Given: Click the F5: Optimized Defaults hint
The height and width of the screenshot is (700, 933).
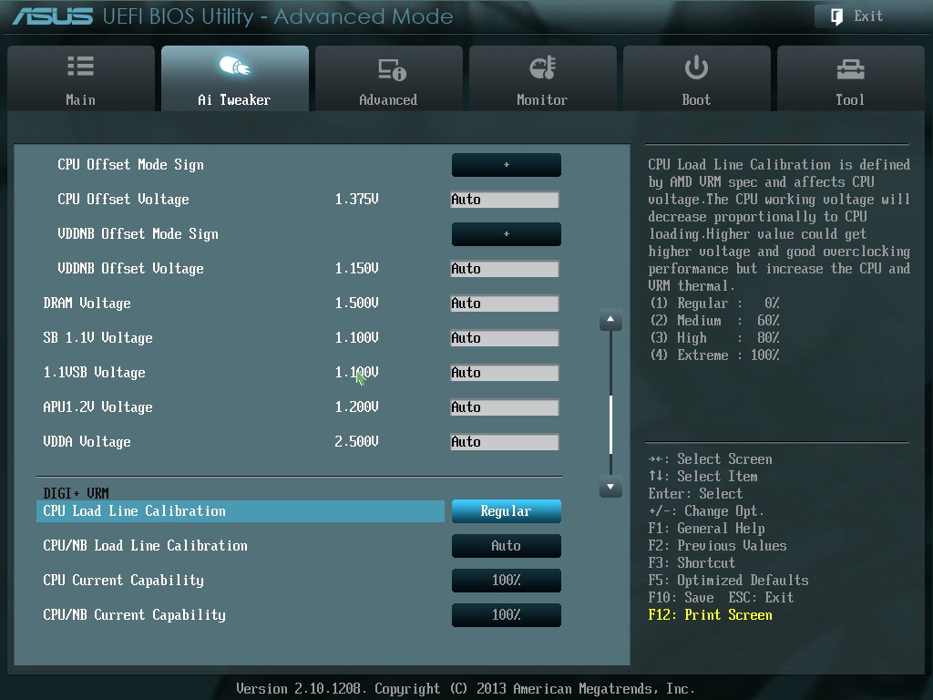Looking at the screenshot, I should point(728,581).
